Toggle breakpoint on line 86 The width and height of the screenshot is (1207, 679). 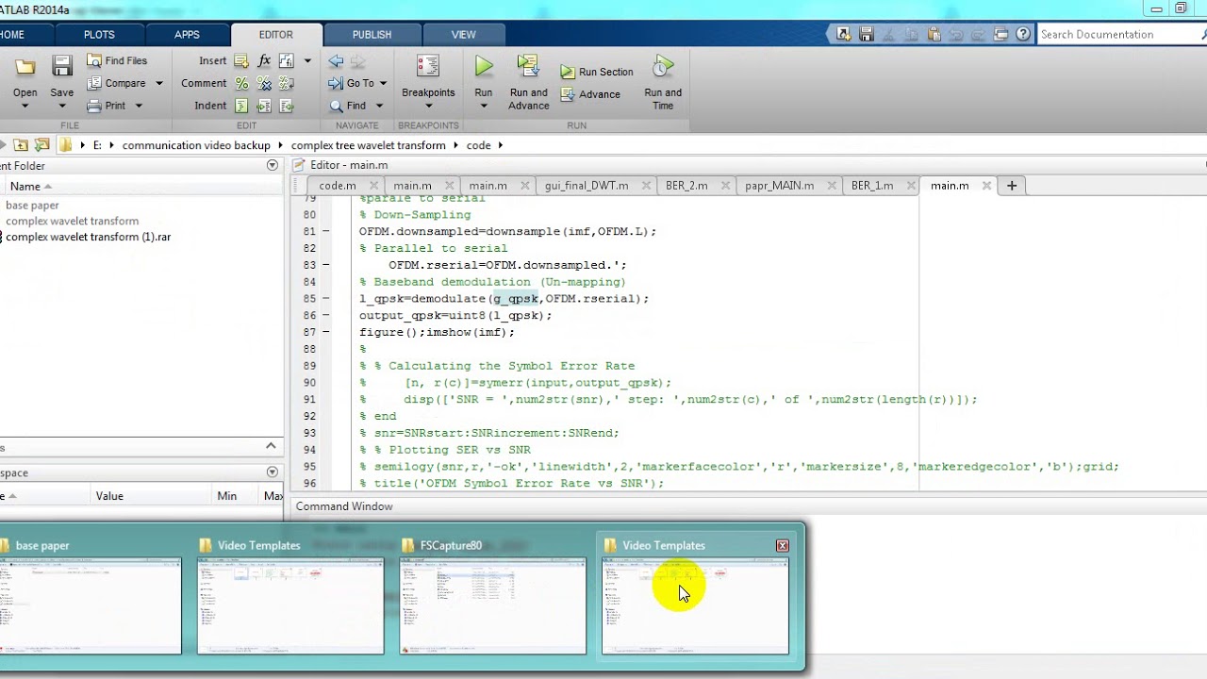point(326,315)
